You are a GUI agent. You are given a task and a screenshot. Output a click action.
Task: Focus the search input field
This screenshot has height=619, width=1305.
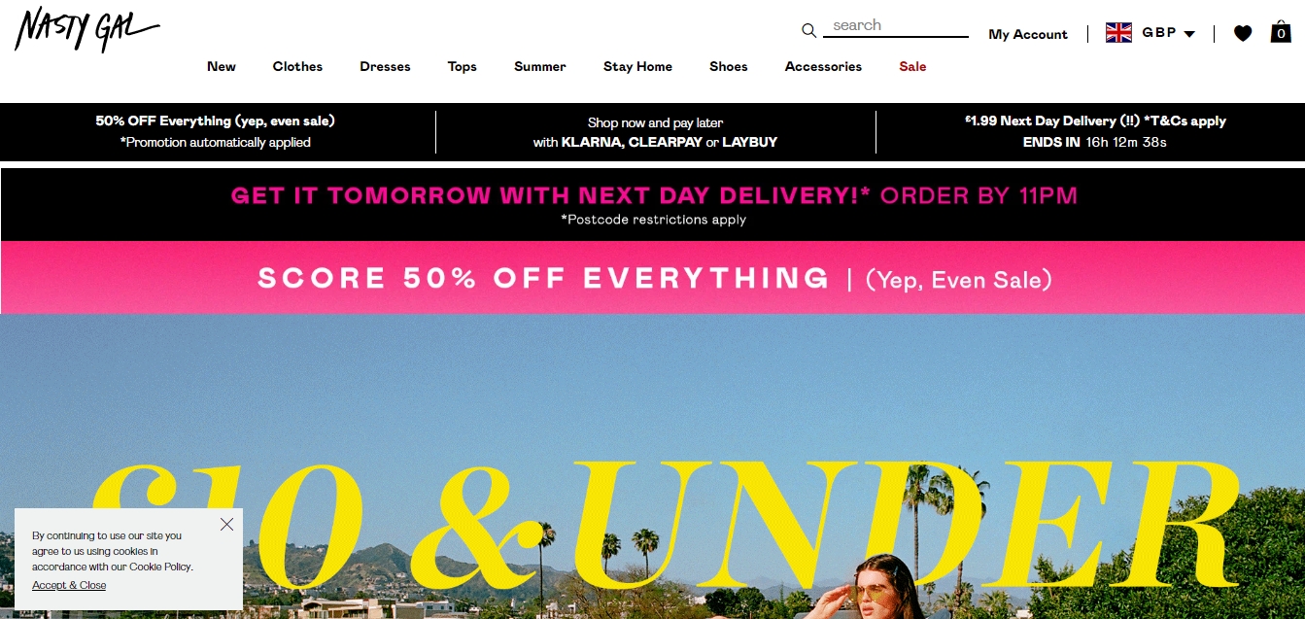(x=896, y=26)
